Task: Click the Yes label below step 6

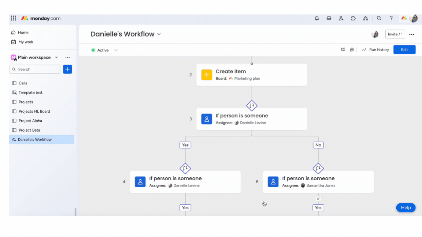Action: 318,208
